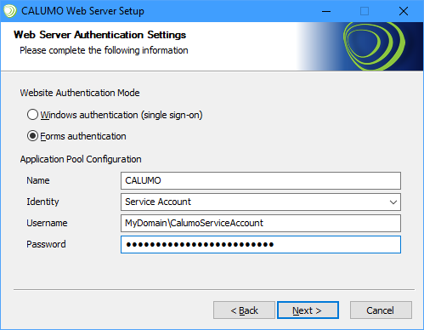Go to previous step with Back

(244, 310)
